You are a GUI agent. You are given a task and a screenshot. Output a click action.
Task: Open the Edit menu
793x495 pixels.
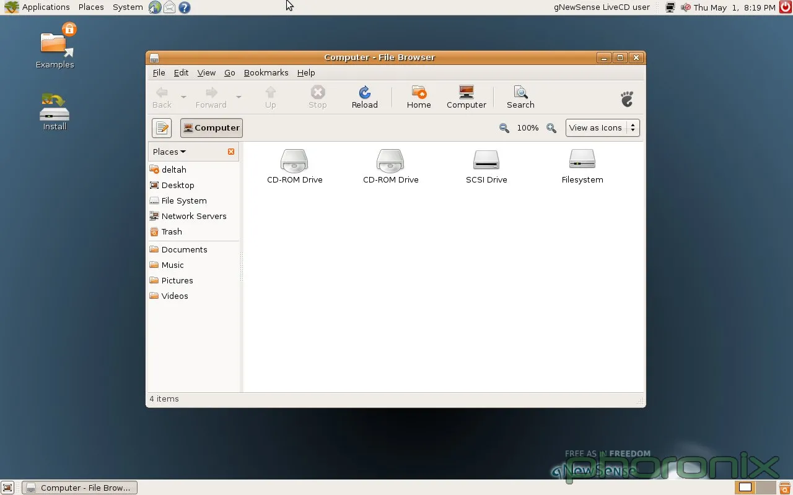pyautogui.click(x=181, y=73)
